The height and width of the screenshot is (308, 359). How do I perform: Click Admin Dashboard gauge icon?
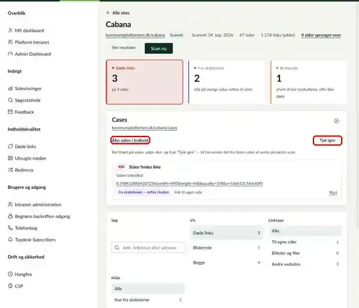pyautogui.click(x=10, y=54)
